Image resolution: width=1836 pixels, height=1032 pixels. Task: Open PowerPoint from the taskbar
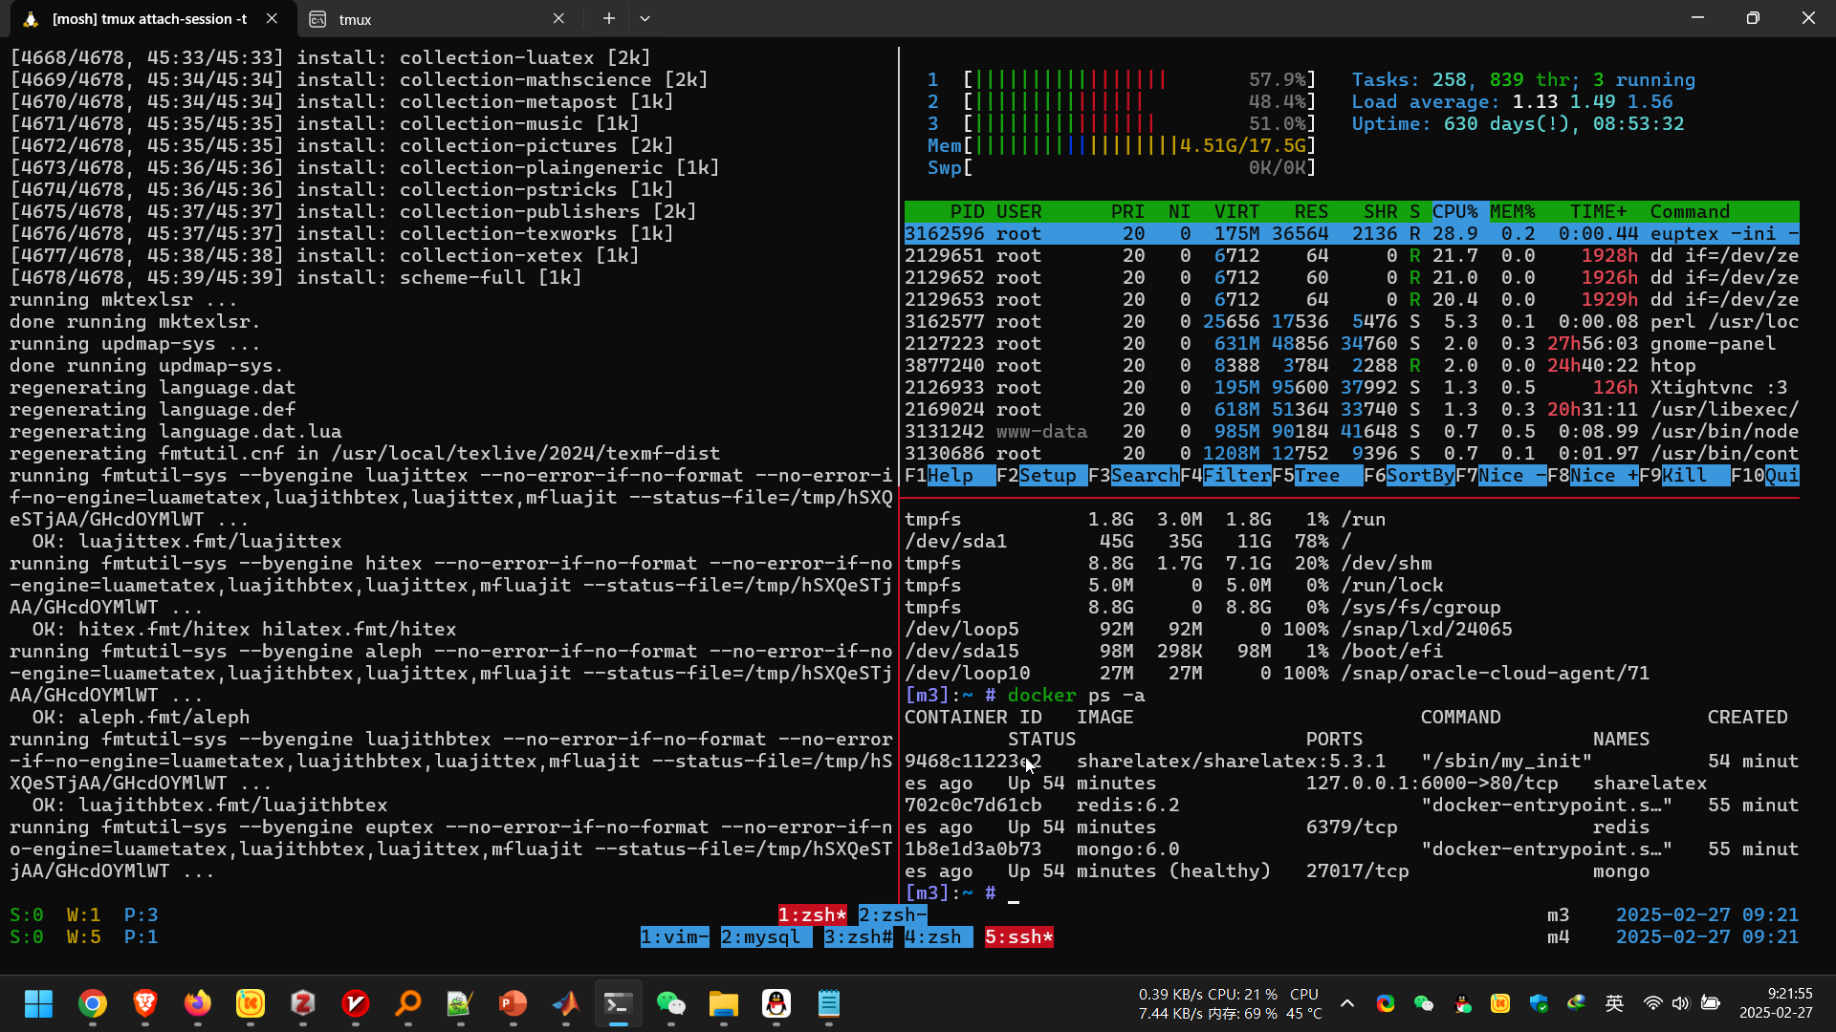tap(514, 1003)
